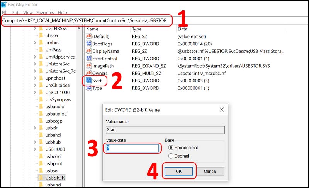Click the UmPass folder icon
The image size is (309, 188).
click(x=41, y=50)
